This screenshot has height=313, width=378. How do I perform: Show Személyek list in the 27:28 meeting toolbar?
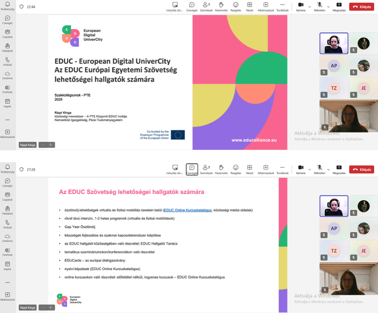point(206,170)
